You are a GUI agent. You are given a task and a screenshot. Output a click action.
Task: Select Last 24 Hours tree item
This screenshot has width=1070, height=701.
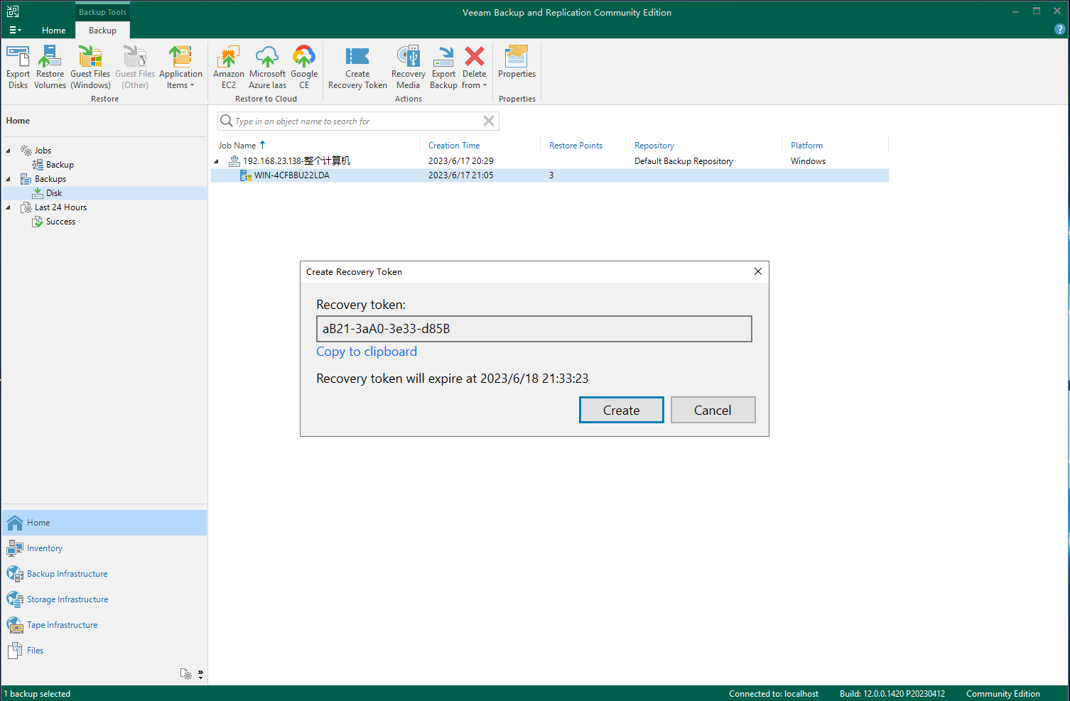(60, 207)
